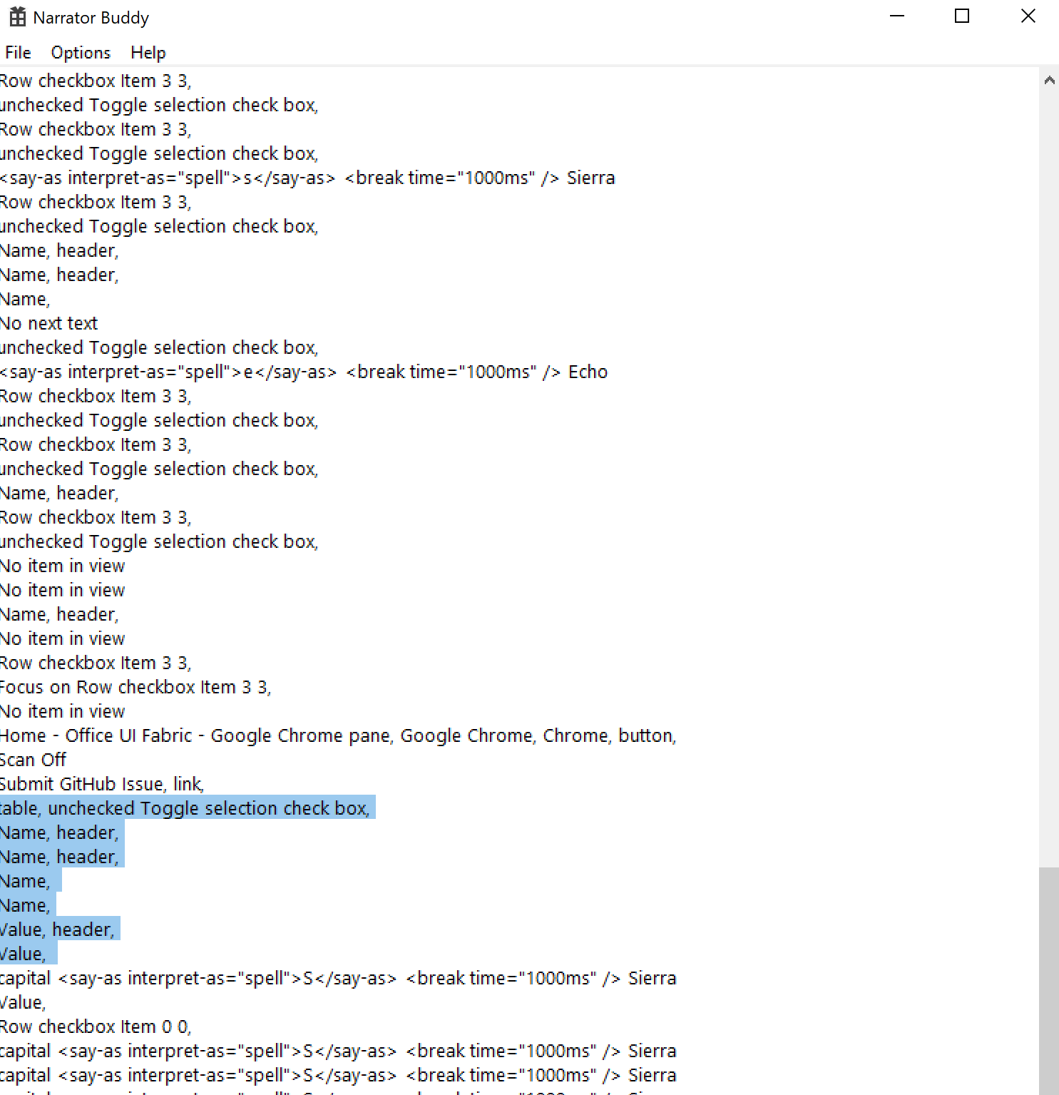The width and height of the screenshot is (1059, 1095).
Task: Maximize the Narrator Buddy window
Action: (961, 16)
